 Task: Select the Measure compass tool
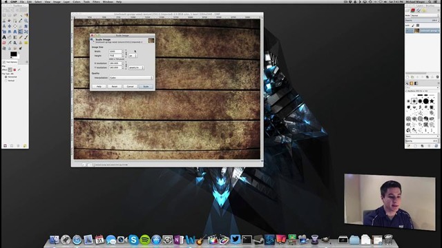(4, 26)
